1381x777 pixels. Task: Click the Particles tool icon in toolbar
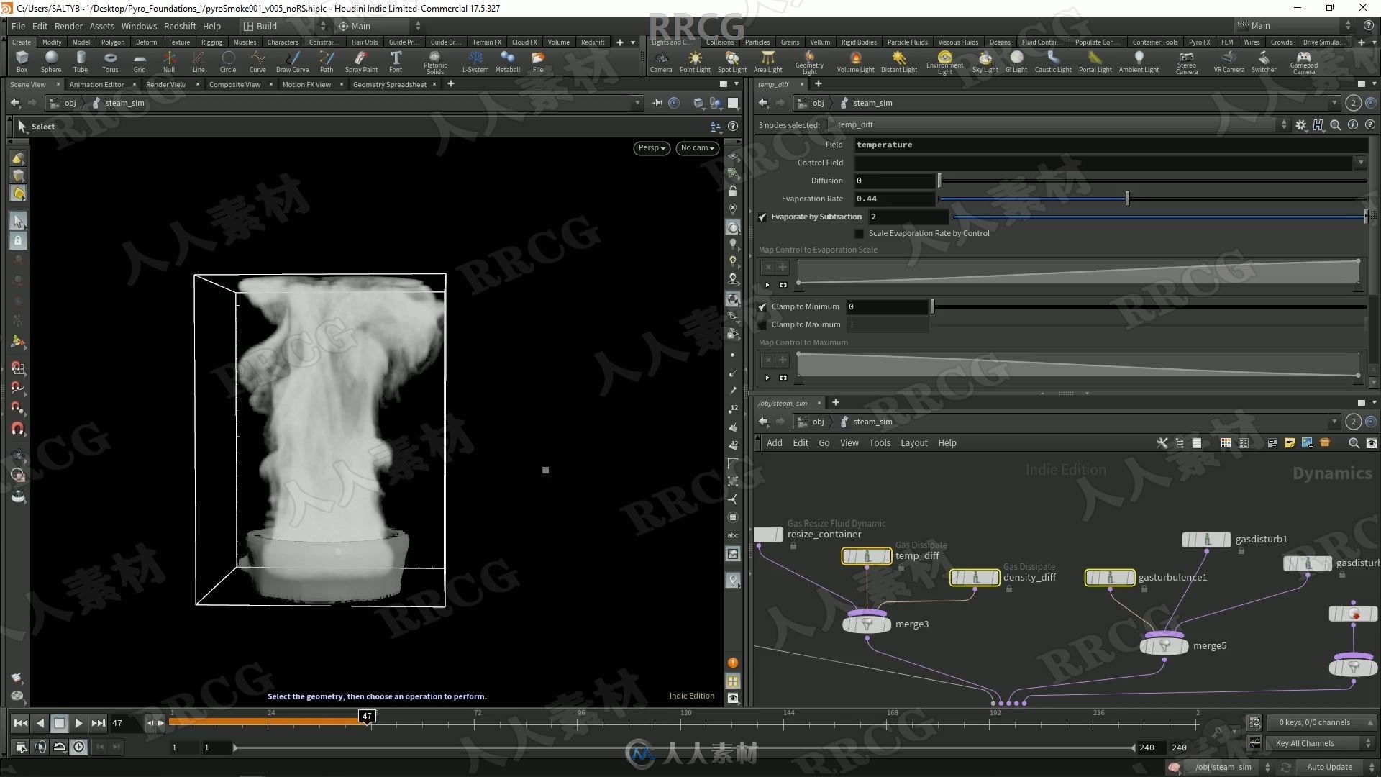tap(756, 41)
